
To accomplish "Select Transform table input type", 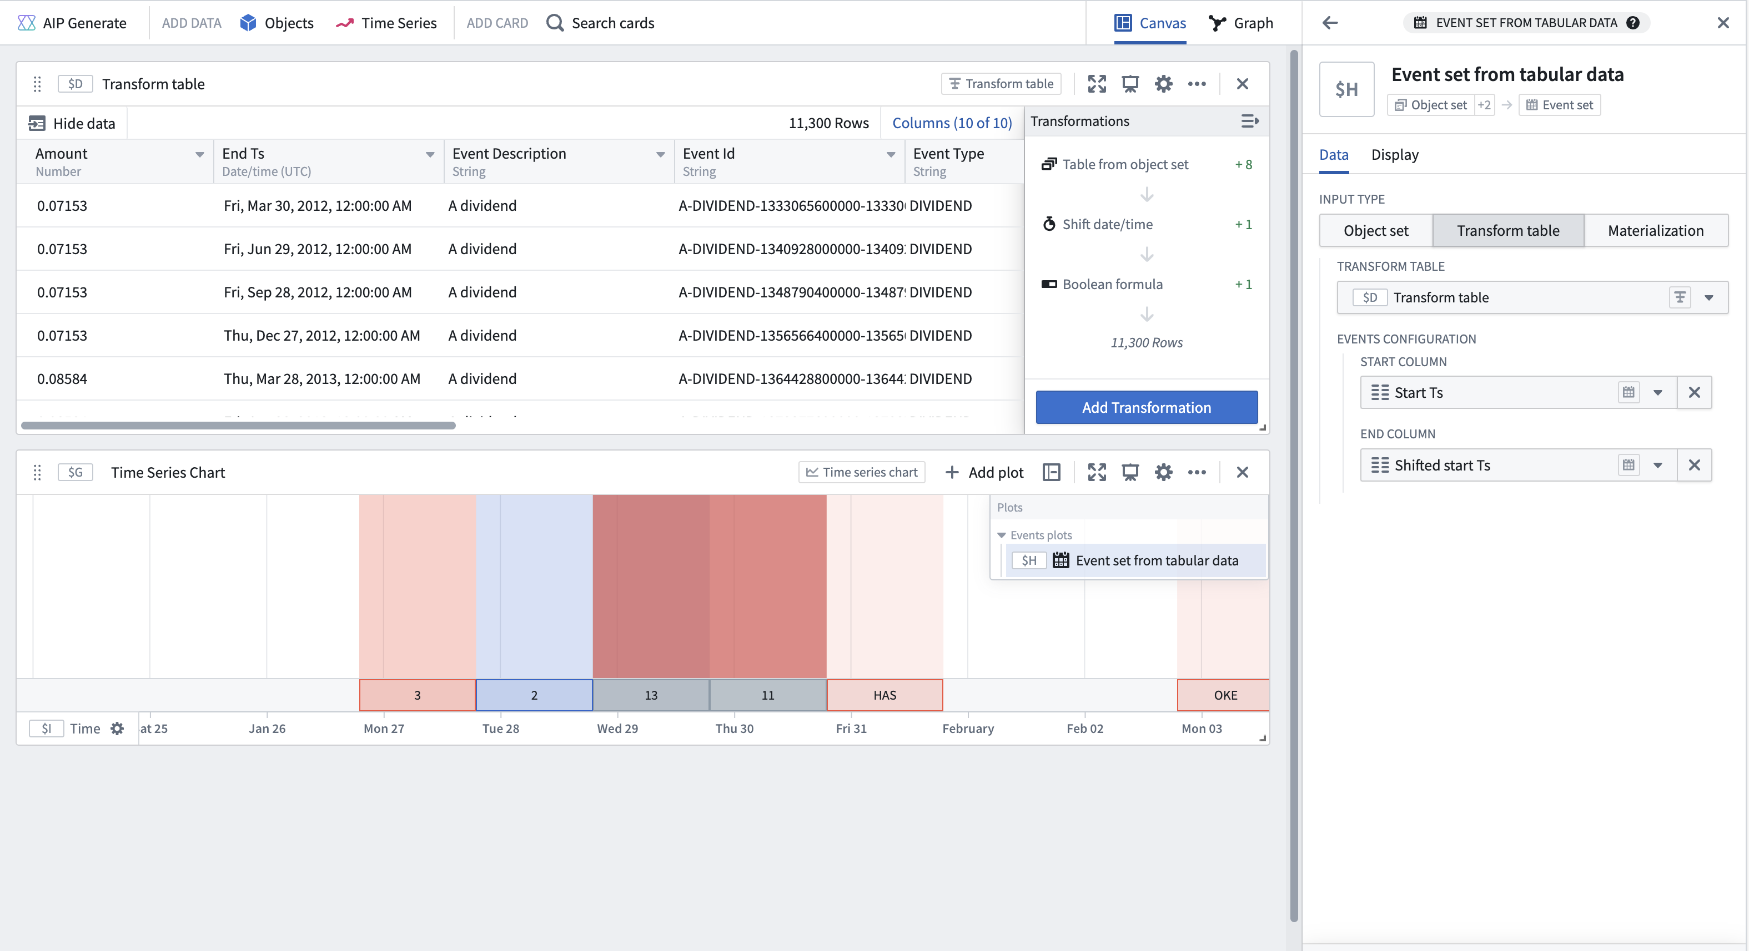I will pos(1508,231).
